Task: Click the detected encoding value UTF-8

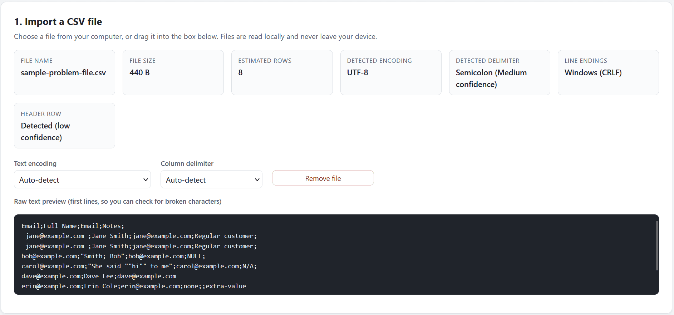Action: point(358,72)
